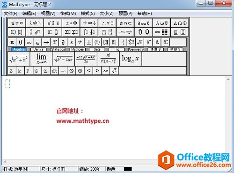The height and width of the screenshot is (173, 234).
Task: Open the subscript and superscript templates palette
Action: 53,32
